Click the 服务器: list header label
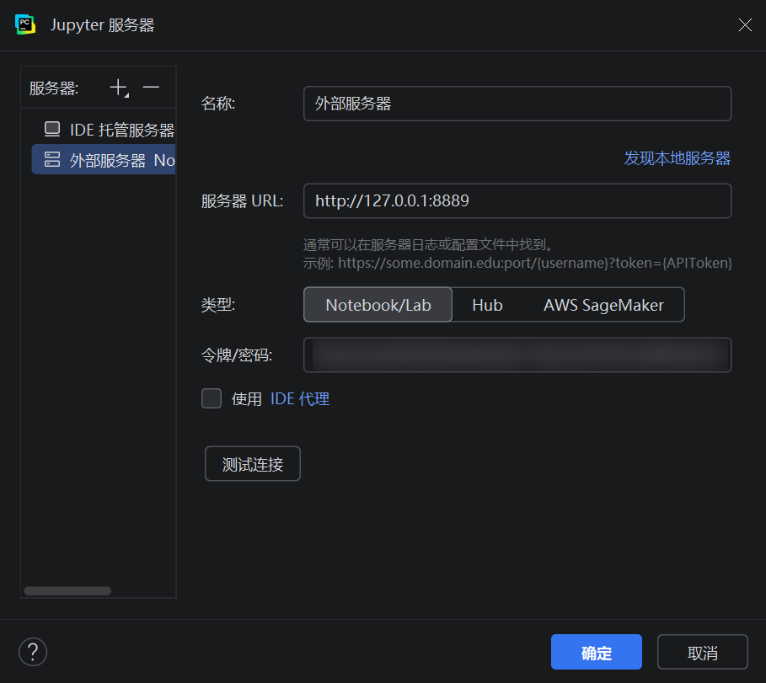766x683 pixels. 54,88
